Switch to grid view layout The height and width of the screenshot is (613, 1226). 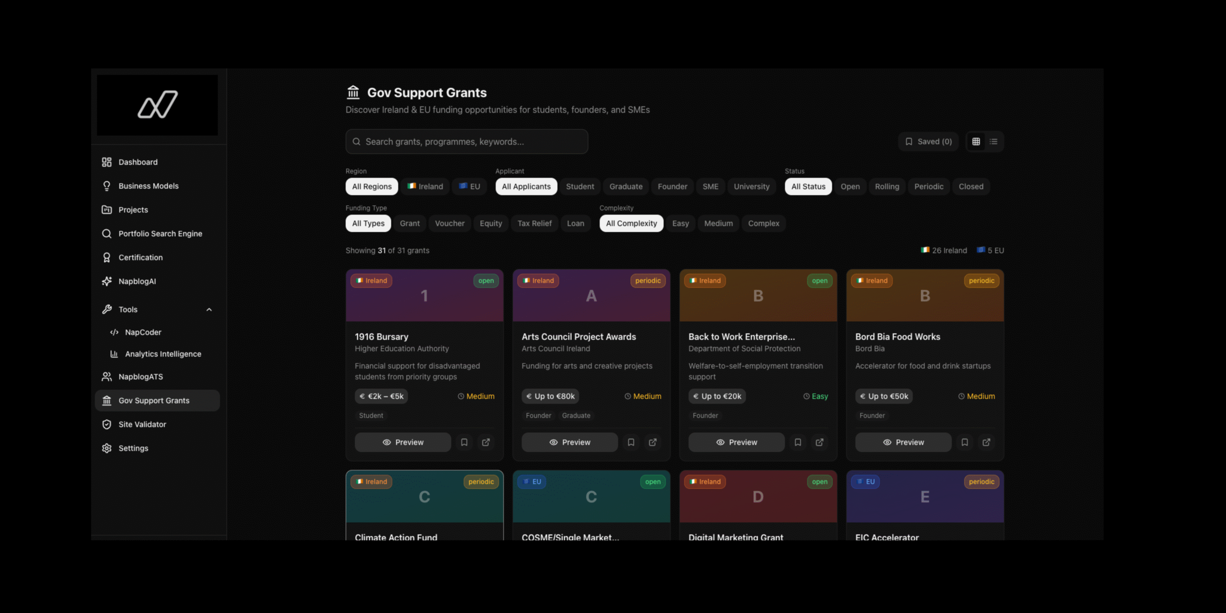(976, 142)
